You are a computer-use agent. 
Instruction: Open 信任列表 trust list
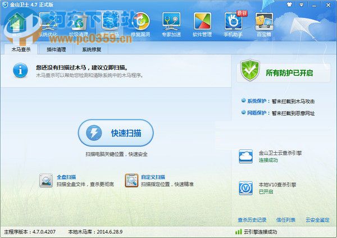coord(286,219)
